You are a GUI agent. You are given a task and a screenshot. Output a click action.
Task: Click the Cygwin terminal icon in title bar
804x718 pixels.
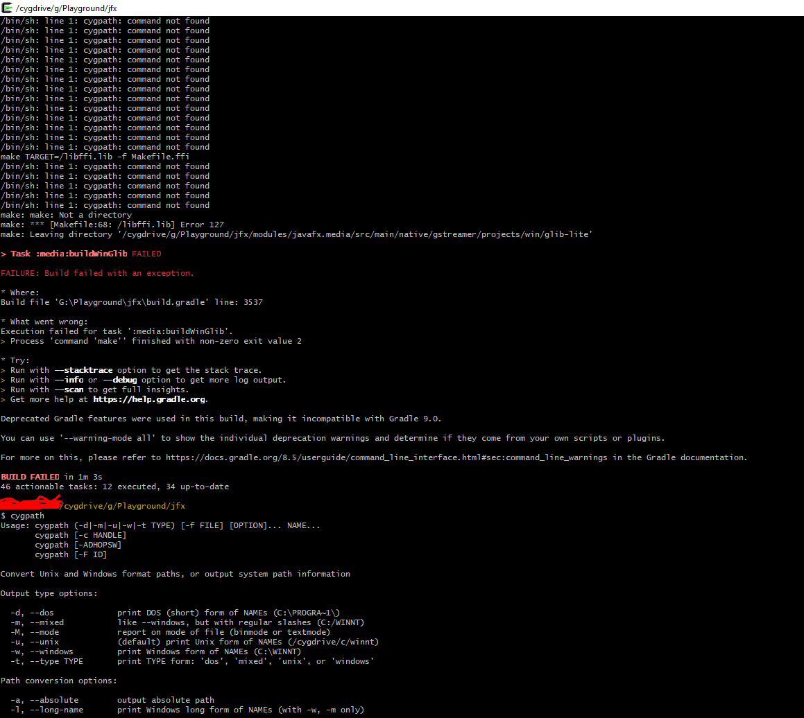[x=7, y=8]
